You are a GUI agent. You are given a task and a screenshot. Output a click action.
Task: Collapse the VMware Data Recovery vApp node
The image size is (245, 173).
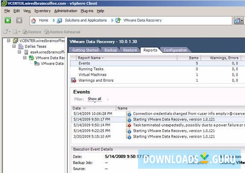pyautogui.click(x=25, y=58)
